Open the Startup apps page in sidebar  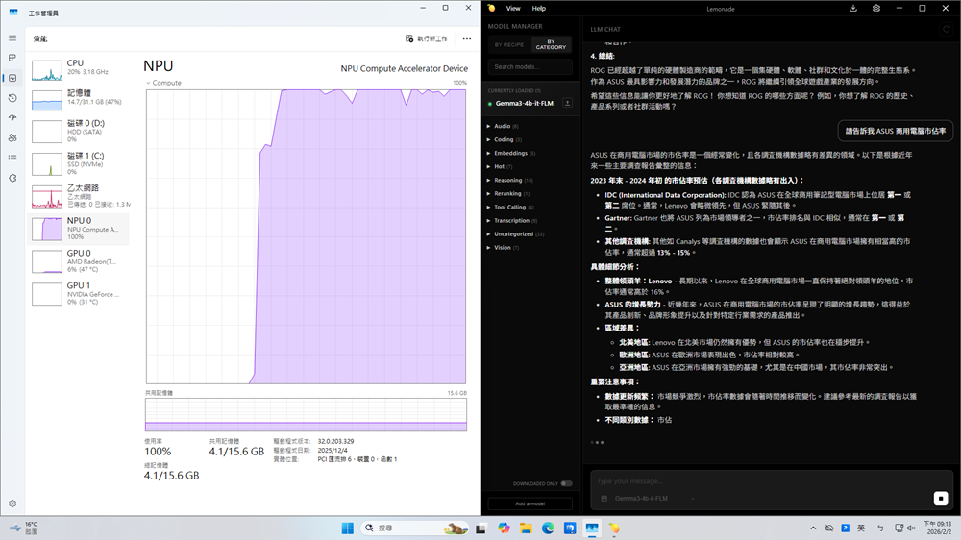12,118
